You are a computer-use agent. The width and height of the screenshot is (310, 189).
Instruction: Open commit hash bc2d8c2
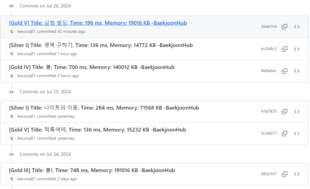pos(269,49)
